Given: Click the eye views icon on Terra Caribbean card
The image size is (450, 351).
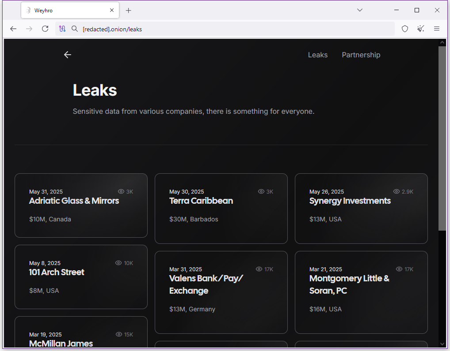Looking at the screenshot, I should pos(261,191).
